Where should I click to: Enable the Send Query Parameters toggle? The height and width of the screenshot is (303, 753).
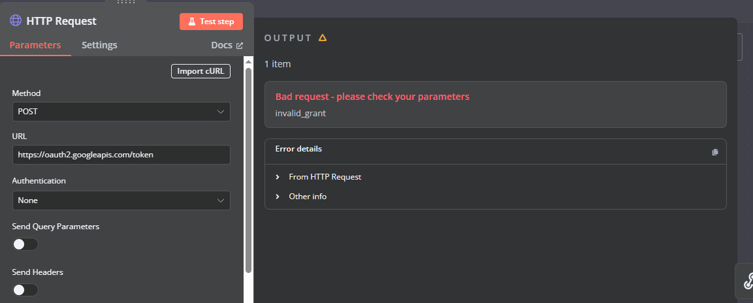pyautogui.click(x=25, y=244)
